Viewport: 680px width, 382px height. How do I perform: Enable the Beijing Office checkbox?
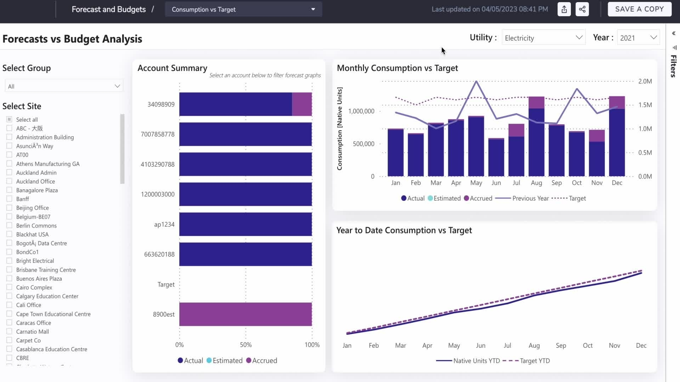9,208
